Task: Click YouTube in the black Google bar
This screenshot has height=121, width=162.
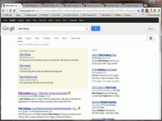Action: (43, 20)
